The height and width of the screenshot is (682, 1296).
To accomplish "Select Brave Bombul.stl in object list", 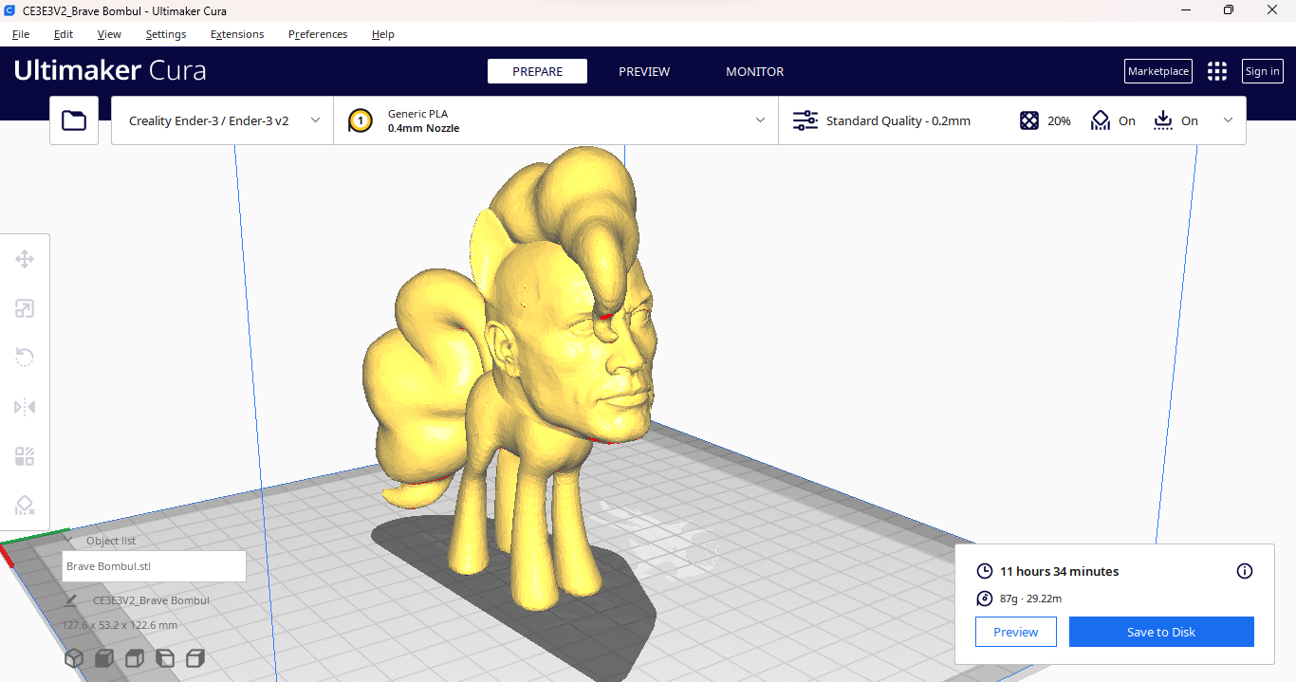I will tap(154, 566).
